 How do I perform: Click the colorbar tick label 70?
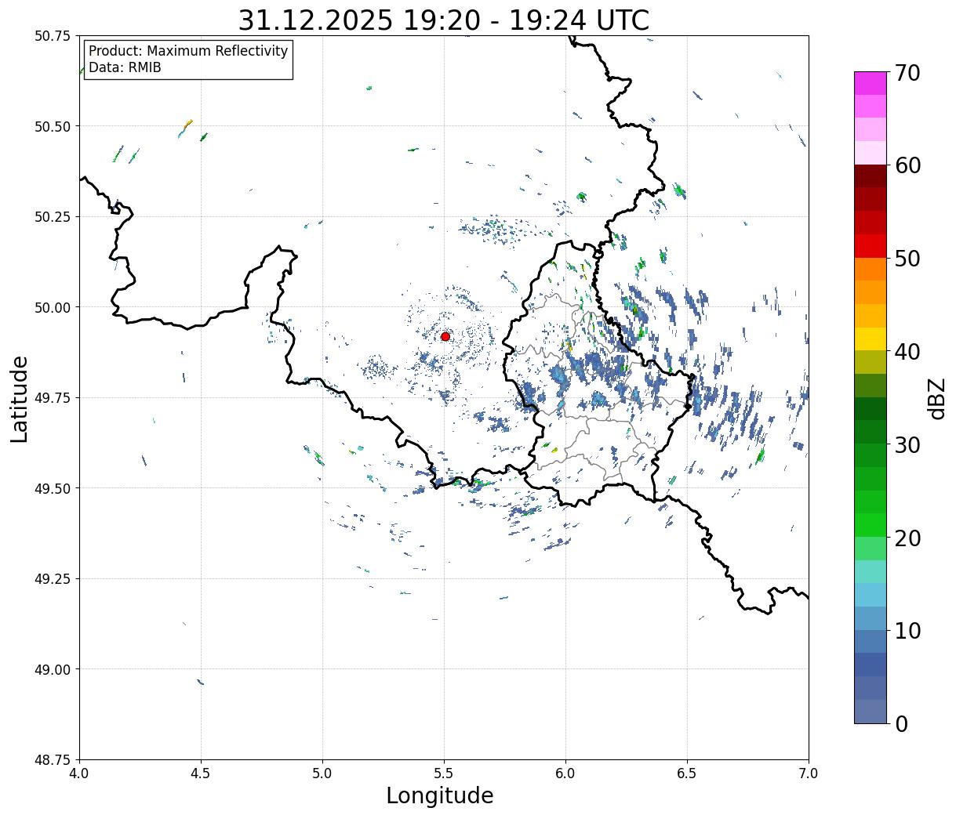907,73
